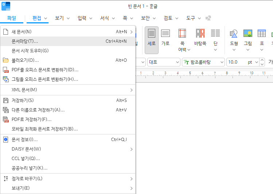Insert a table with 표 icon
The width and height of the screenshot is (273, 194).
click(262, 33)
